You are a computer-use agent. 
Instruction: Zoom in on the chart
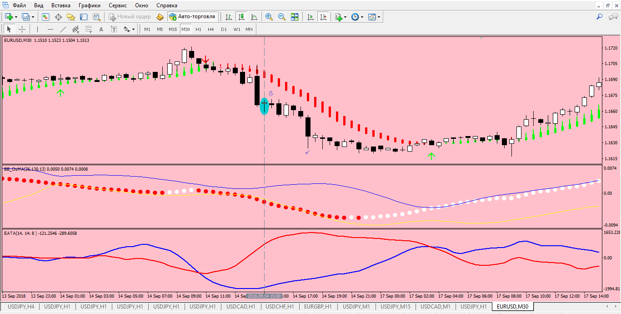pos(269,17)
